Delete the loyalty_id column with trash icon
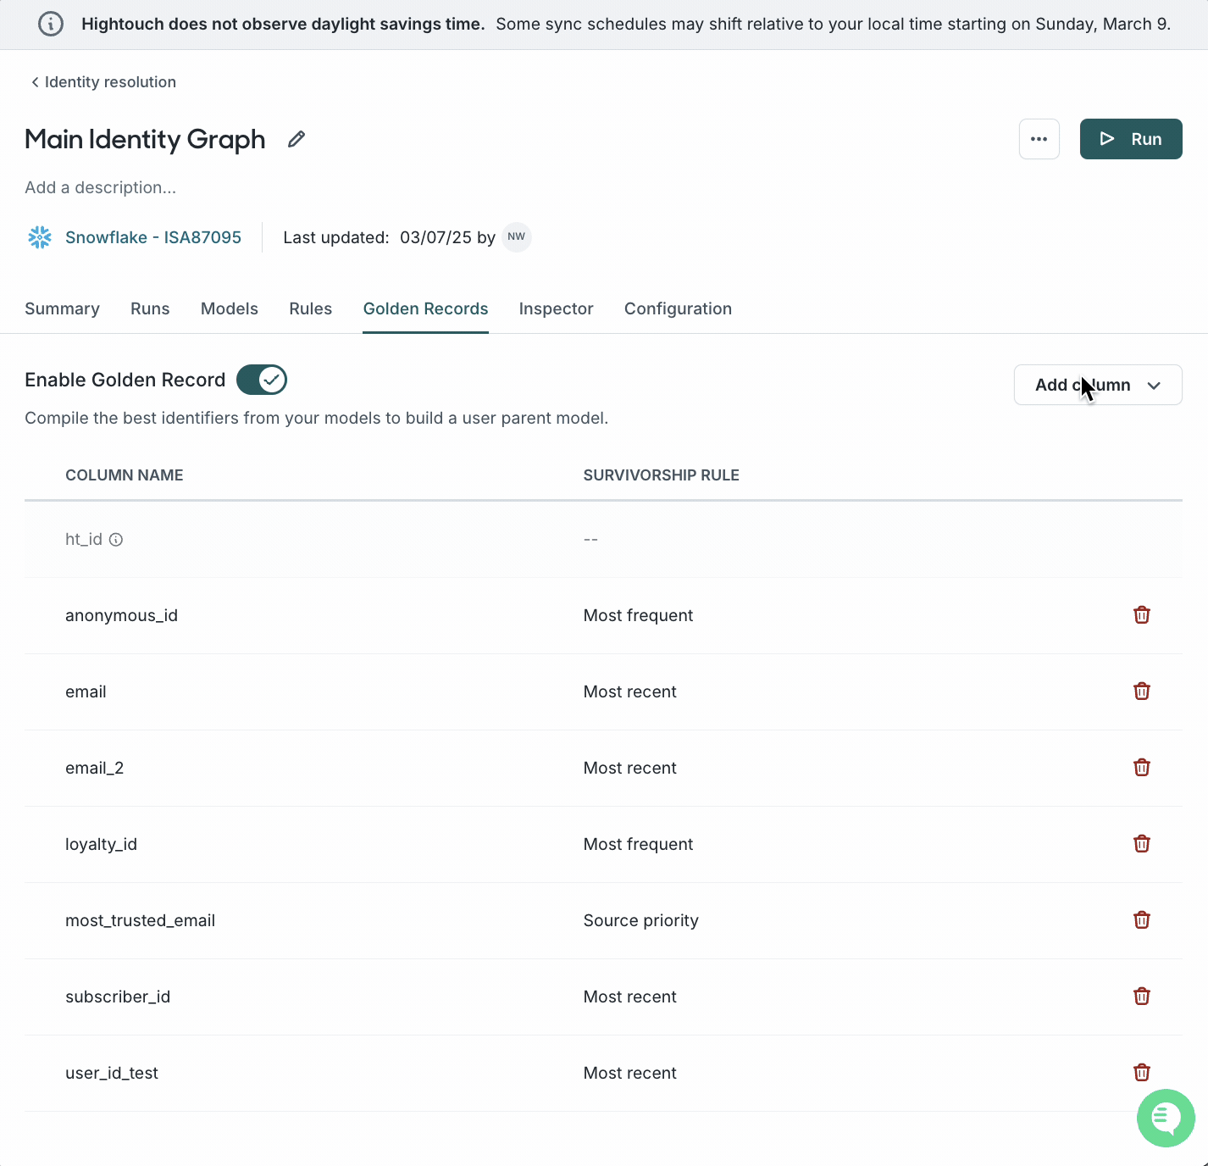The image size is (1208, 1166). click(x=1141, y=843)
